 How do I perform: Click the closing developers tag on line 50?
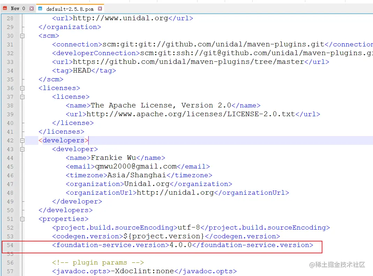pos(66,210)
